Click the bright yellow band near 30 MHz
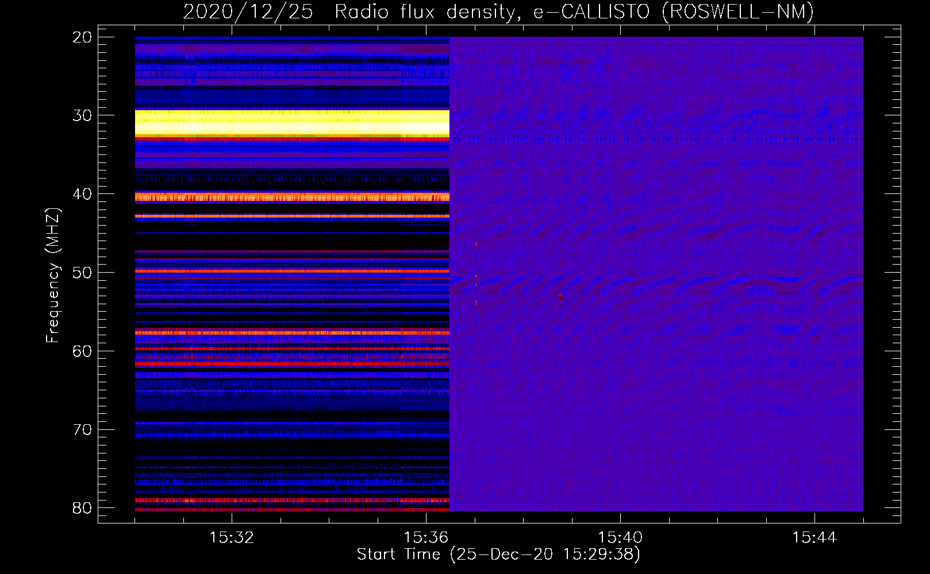 coord(292,123)
